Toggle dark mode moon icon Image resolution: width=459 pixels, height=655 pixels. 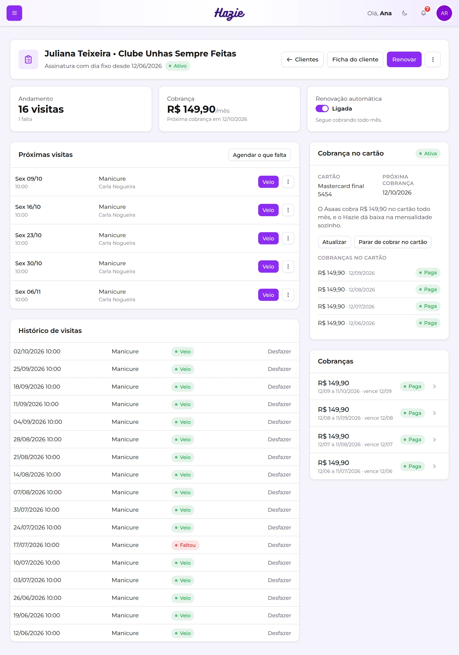pyautogui.click(x=404, y=13)
